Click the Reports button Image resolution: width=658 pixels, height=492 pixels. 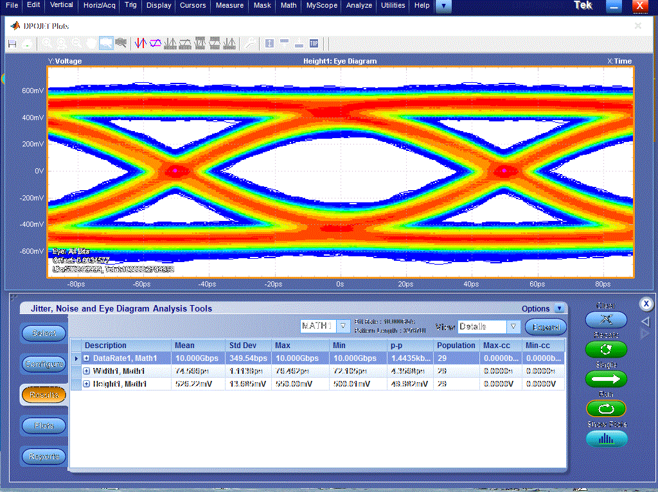click(x=44, y=456)
